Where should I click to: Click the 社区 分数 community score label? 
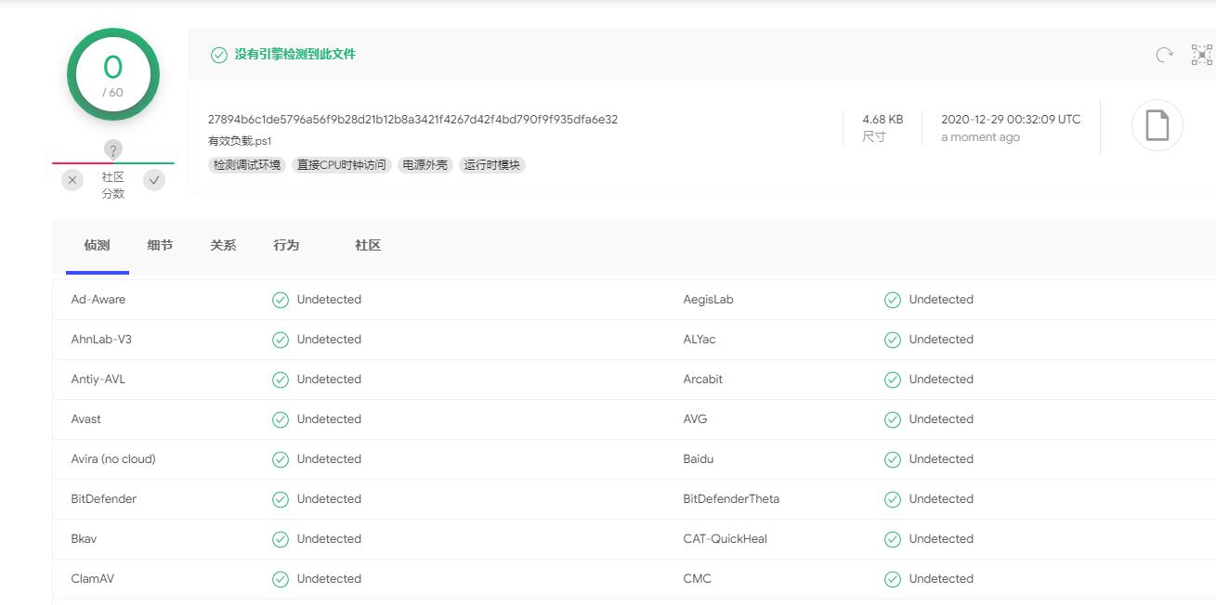coord(113,185)
